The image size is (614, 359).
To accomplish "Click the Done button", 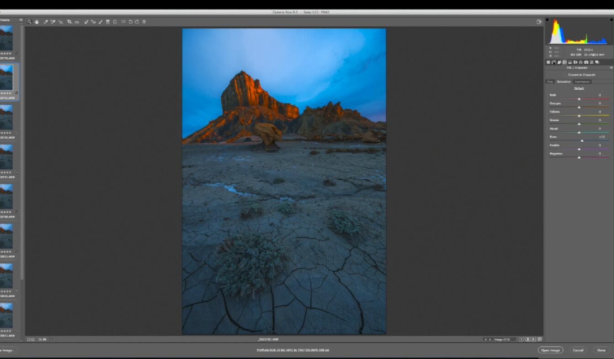I will pyautogui.click(x=601, y=350).
